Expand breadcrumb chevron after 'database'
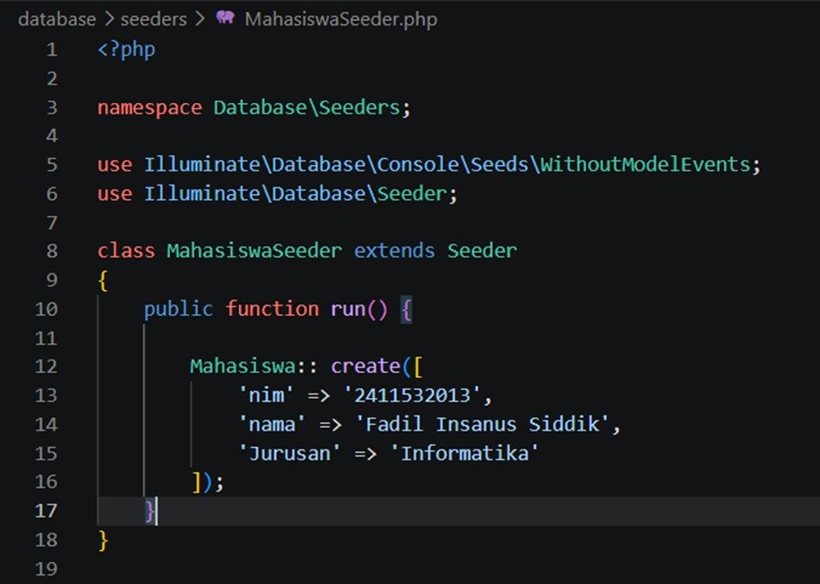820x584 pixels. tap(109, 19)
